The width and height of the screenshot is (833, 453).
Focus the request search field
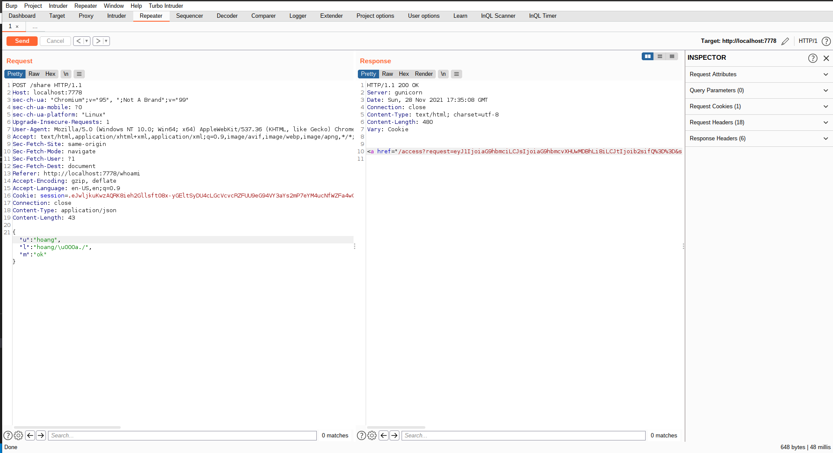[182, 436]
